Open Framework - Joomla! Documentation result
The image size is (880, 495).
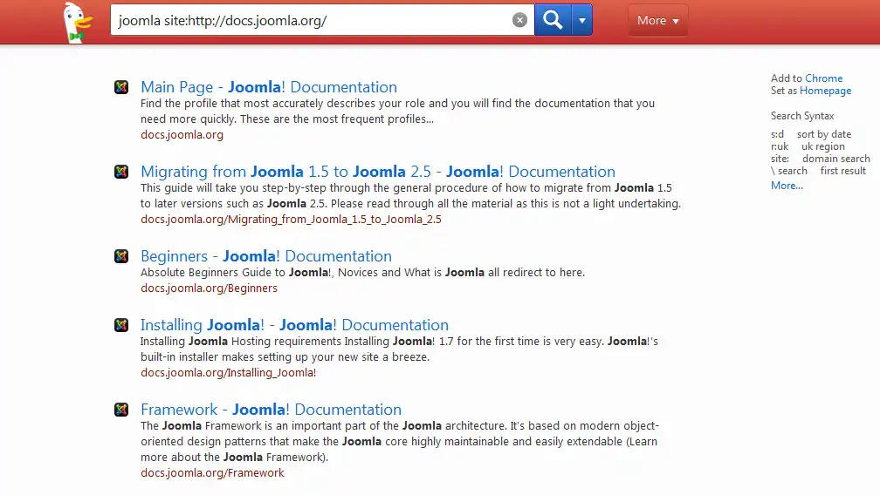click(271, 410)
